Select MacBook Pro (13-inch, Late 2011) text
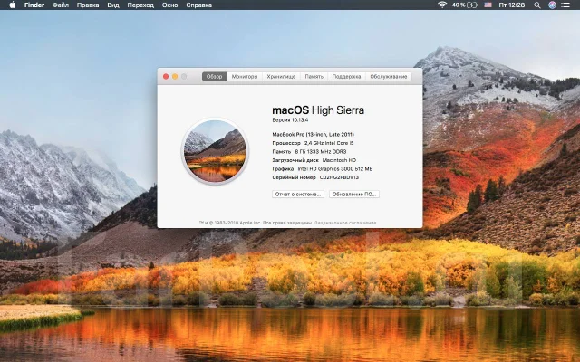580x362 pixels. point(313,135)
